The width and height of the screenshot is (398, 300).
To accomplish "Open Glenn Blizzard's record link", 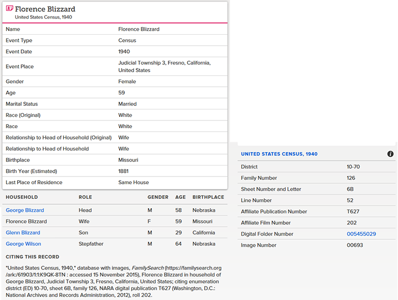I will click(x=23, y=233).
